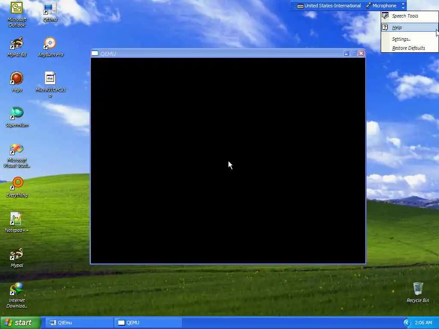Screen dimensions: 439x329
Task: Select the QtEmu desktop shortcut
Action: 50,12
